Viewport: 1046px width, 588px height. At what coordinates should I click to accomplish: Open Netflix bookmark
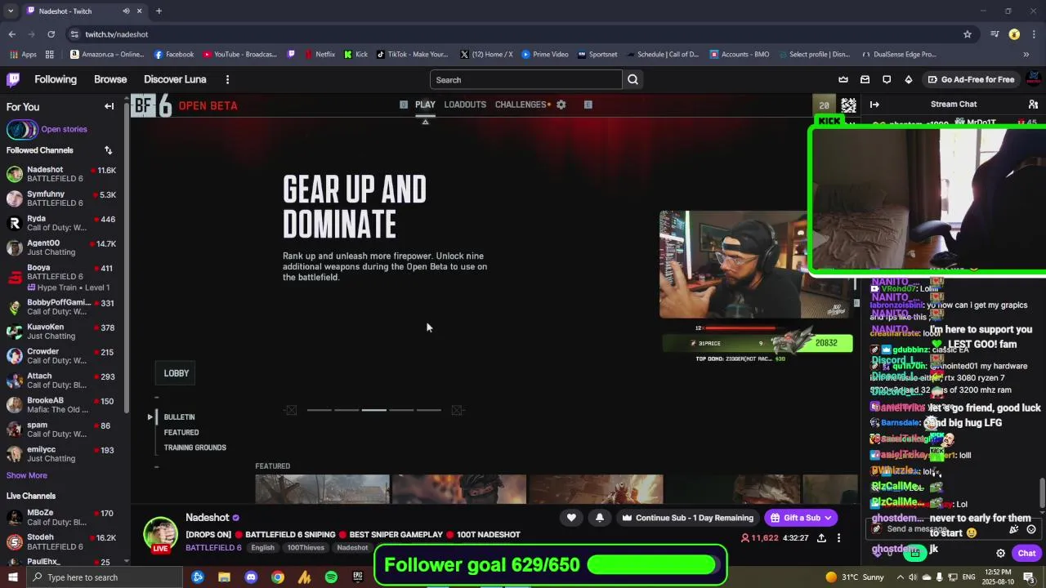[x=320, y=55]
